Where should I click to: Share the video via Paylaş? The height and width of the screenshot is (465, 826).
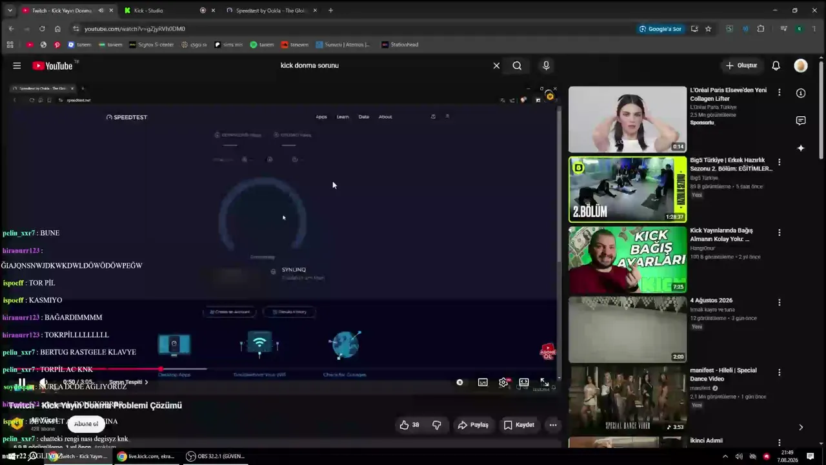coord(473,425)
